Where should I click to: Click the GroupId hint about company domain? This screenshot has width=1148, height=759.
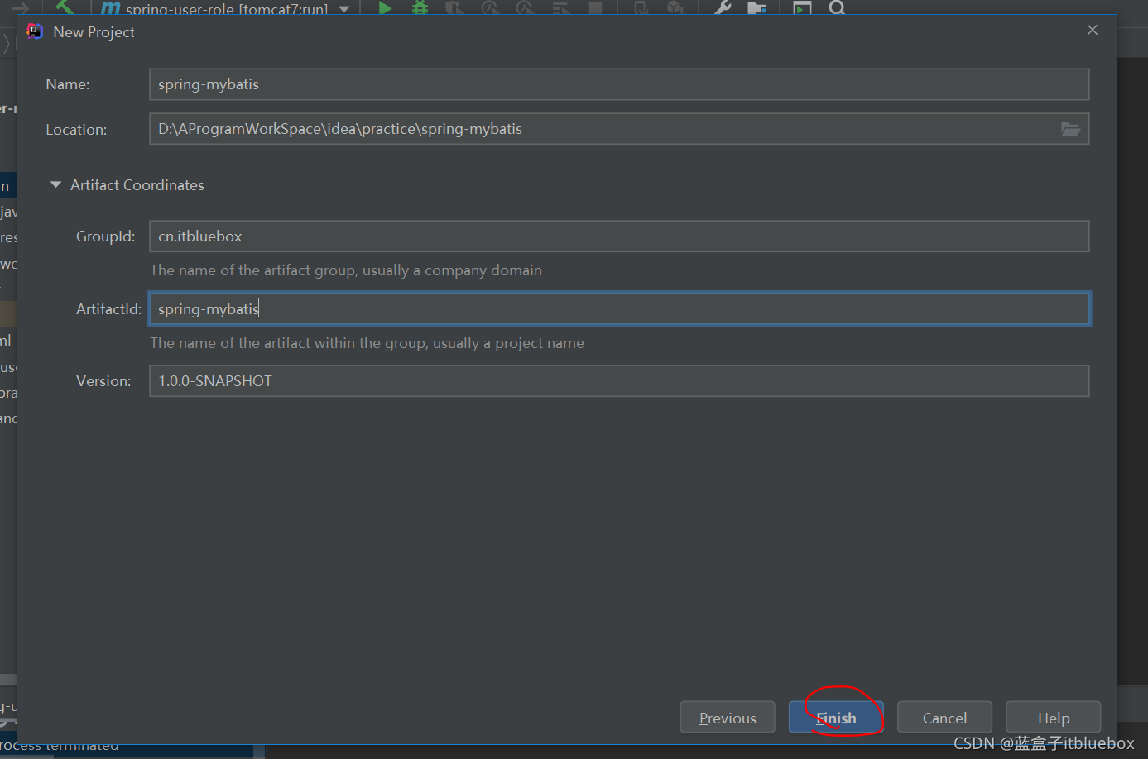[x=346, y=270]
